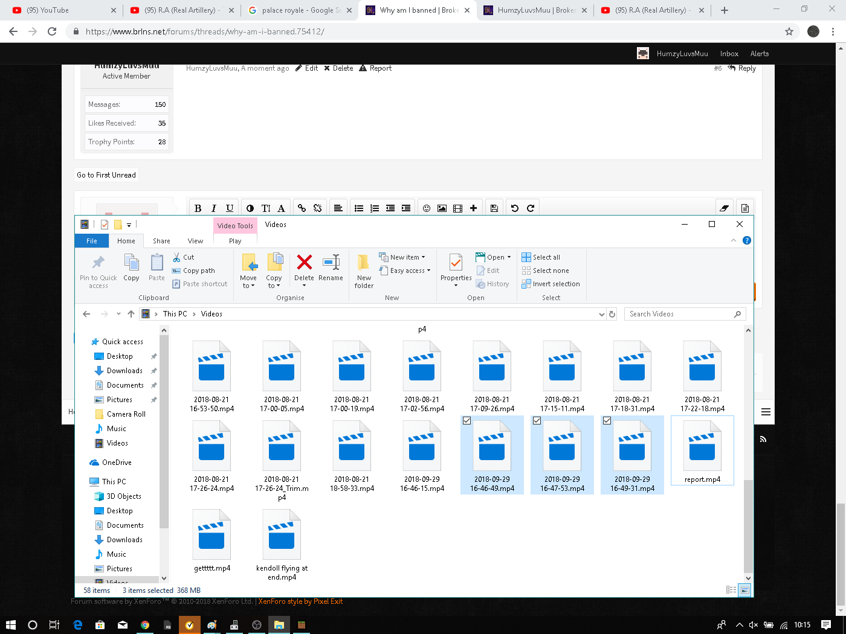This screenshot has height=634, width=846.
Task: Switch to large icons view in status bar
Action: click(x=744, y=590)
